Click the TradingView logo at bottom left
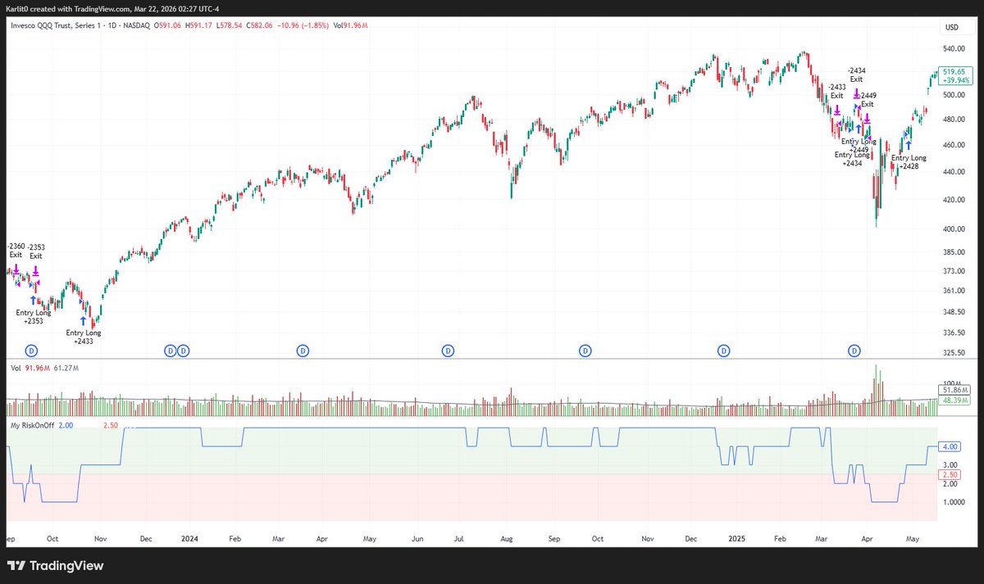This screenshot has height=584, width=984. pyautogui.click(x=55, y=566)
